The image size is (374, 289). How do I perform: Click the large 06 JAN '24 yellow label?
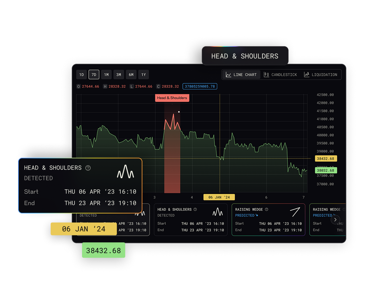point(84,229)
